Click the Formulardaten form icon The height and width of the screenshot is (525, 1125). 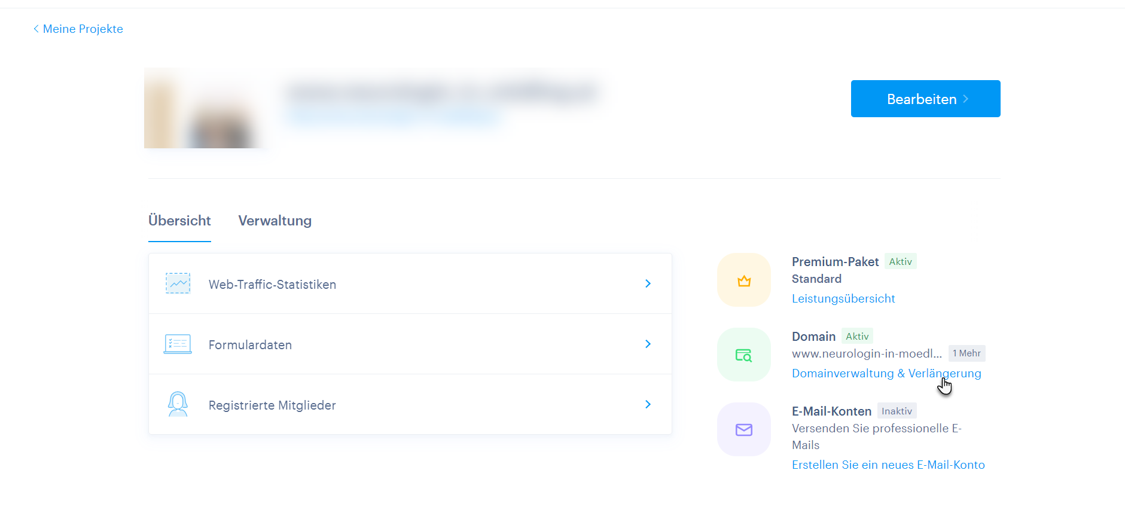178,344
